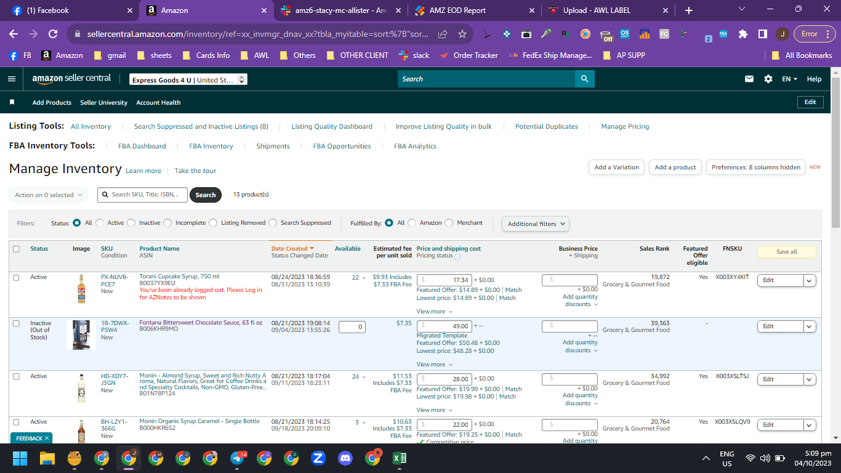Click the FC extension icon
The image size is (841, 473).
[664, 34]
